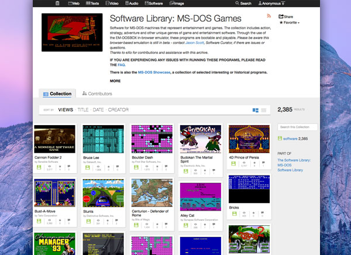This screenshot has height=255, width=351.
Task: Click favorites star icon on Bruce Lee card
Action: tap(109, 167)
